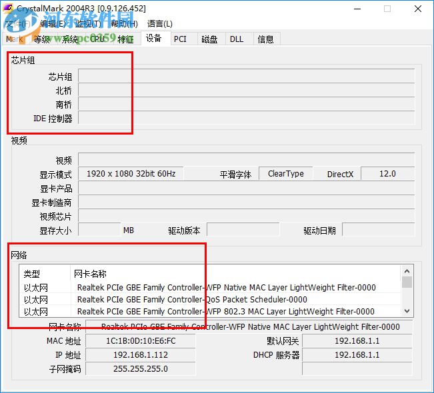Select the WFP Native MAC Layer adapter row
Image resolution: width=434 pixels, height=393 pixels.
coord(210,288)
